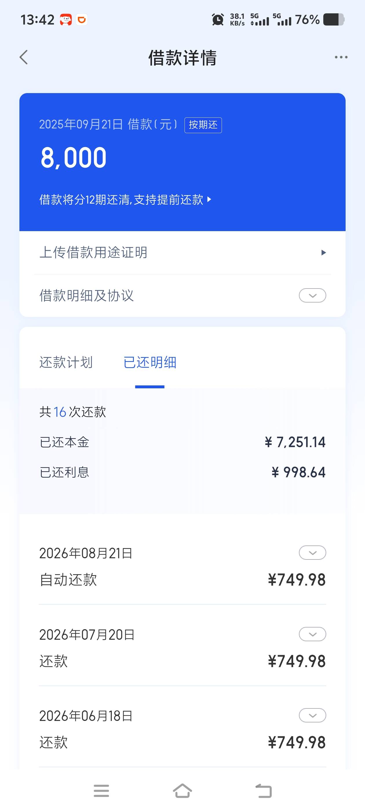Tap the alarm clock status icon
This screenshot has height=812, width=365.
pyautogui.click(x=218, y=19)
